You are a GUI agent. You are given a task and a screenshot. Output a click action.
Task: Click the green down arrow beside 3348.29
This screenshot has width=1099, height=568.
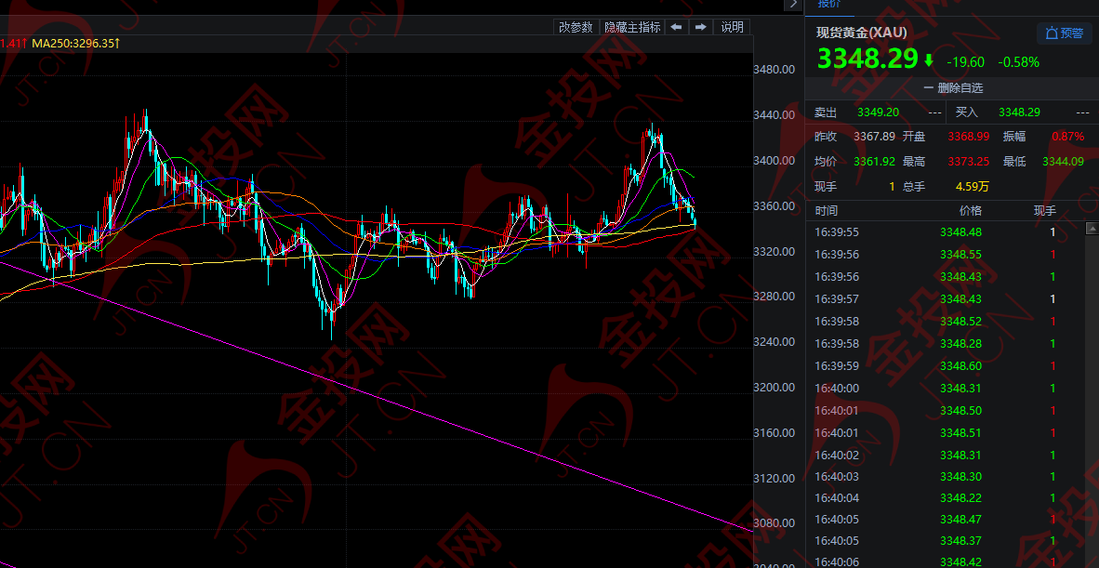tap(929, 61)
